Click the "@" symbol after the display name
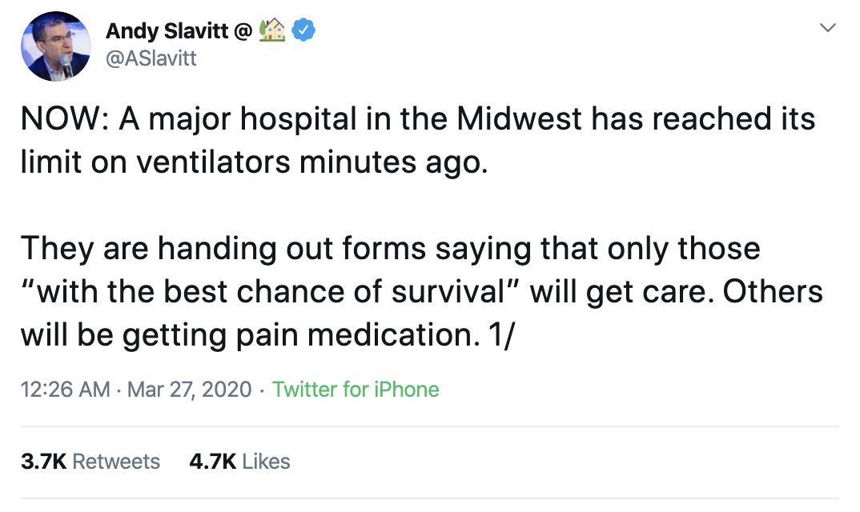Image resolution: width=860 pixels, height=512 pixels. [x=243, y=31]
